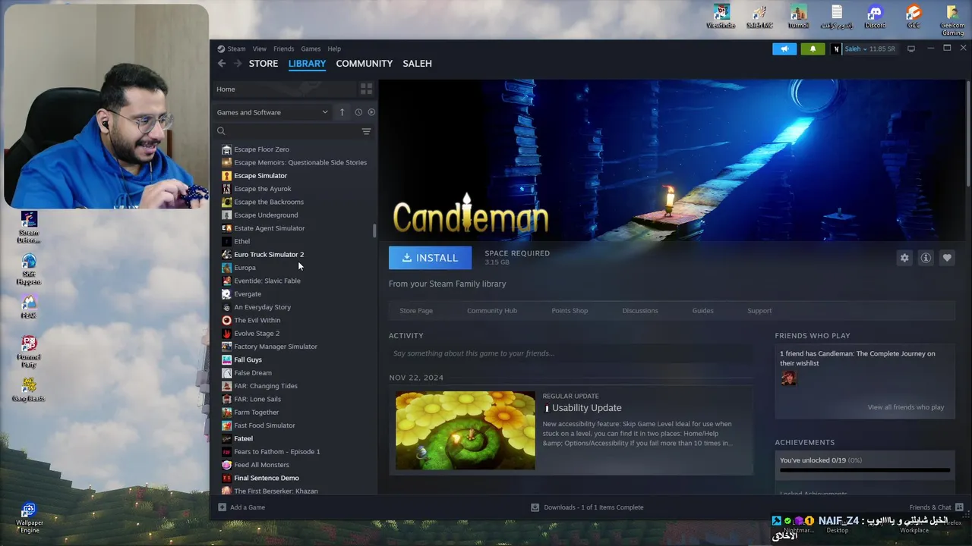Open Community Hub link
Image resolution: width=972 pixels, height=546 pixels.
(492, 310)
